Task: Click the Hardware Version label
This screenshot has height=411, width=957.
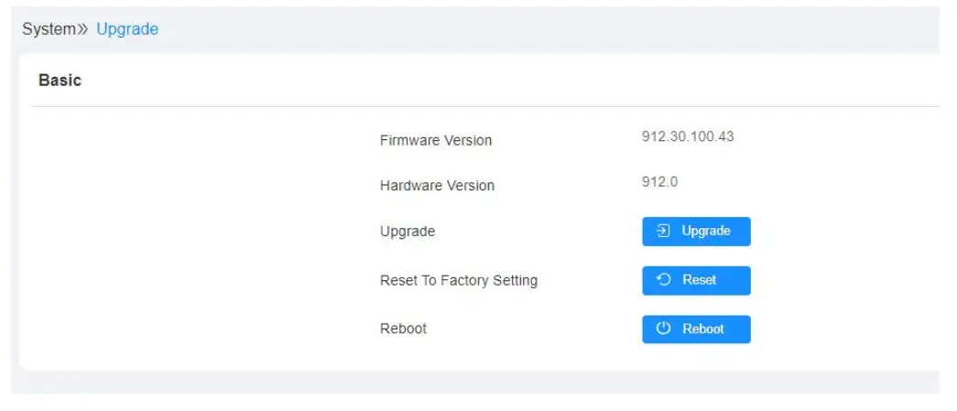Action: (x=437, y=185)
